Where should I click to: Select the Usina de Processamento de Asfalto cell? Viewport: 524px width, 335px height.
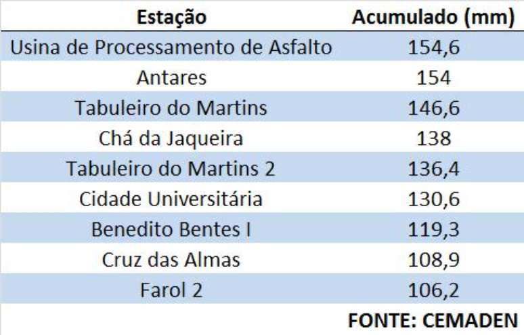click(x=172, y=47)
